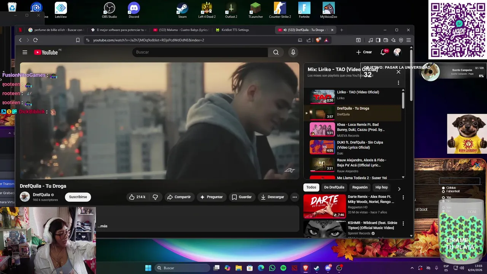Screen dimensions: 487x274
Task: Open Spotify from the taskbar
Action: [x=283, y=268]
